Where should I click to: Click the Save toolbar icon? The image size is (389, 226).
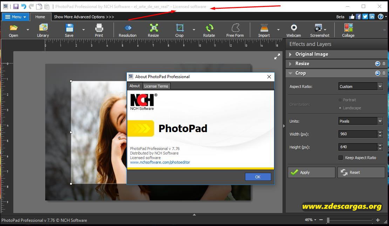(69, 30)
